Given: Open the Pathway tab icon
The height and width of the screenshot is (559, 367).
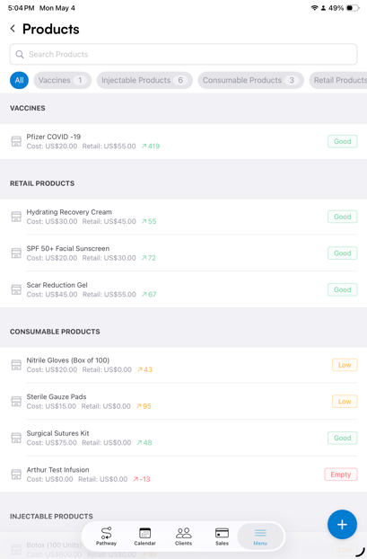Looking at the screenshot, I should click(x=106, y=533).
